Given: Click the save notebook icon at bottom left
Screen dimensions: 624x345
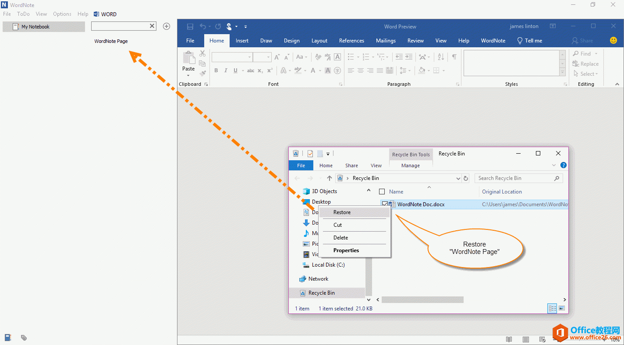Looking at the screenshot, I should (x=8, y=338).
